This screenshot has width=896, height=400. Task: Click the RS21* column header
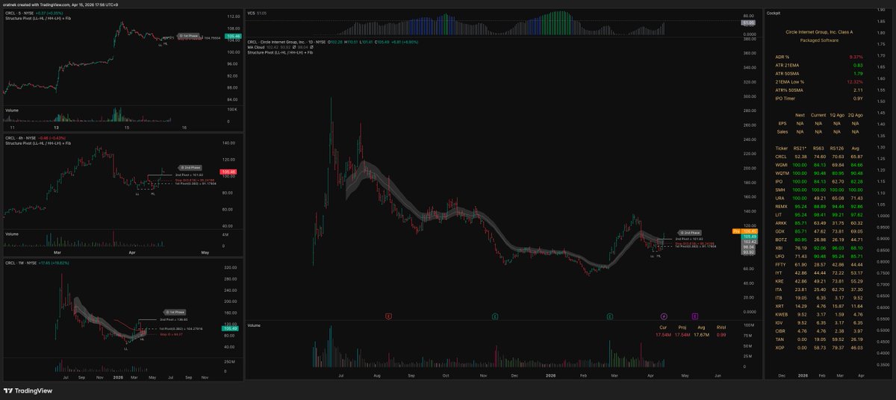800,149
